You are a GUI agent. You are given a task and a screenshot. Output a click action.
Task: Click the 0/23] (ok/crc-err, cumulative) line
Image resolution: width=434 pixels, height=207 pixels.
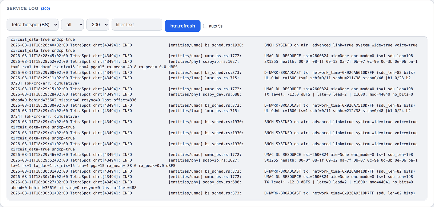pyautogui.click(x=45, y=83)
